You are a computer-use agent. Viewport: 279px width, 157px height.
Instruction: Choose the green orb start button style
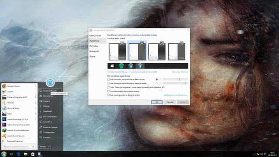click(x=121, y=66)
